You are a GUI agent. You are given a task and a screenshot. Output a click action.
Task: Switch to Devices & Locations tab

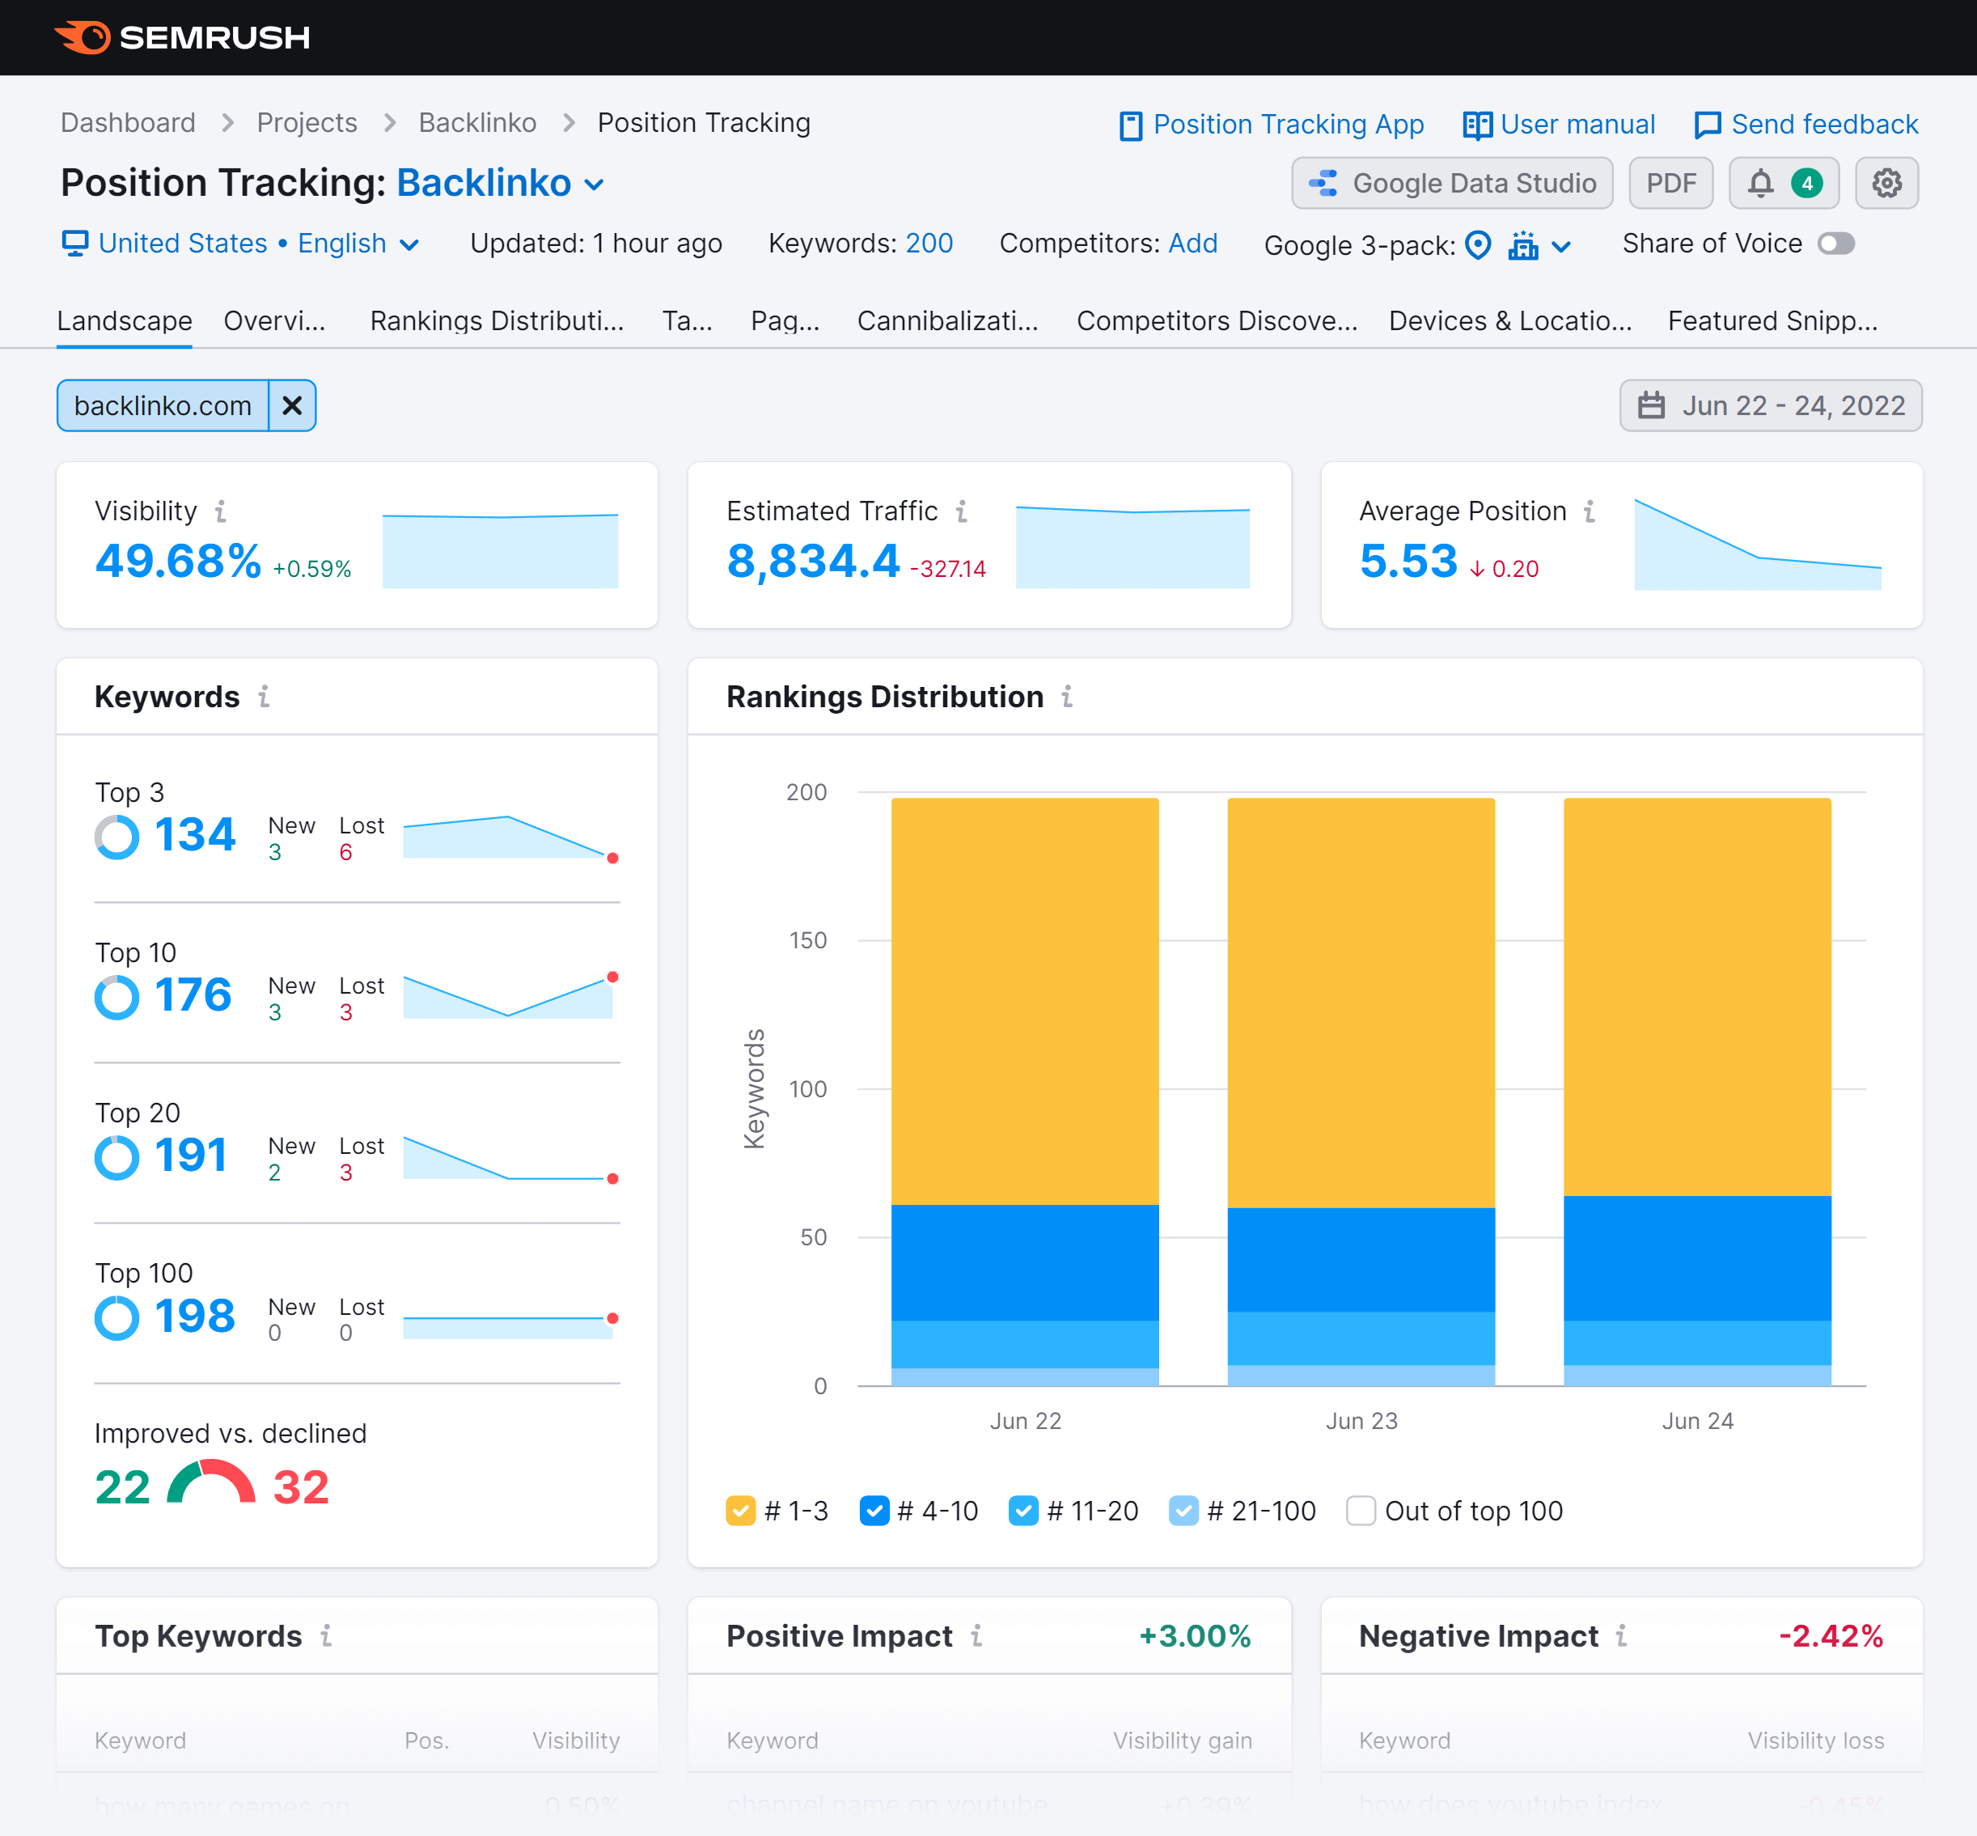pos(1509,321)
